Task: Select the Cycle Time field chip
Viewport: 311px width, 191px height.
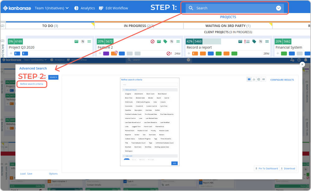Action: 164,106
